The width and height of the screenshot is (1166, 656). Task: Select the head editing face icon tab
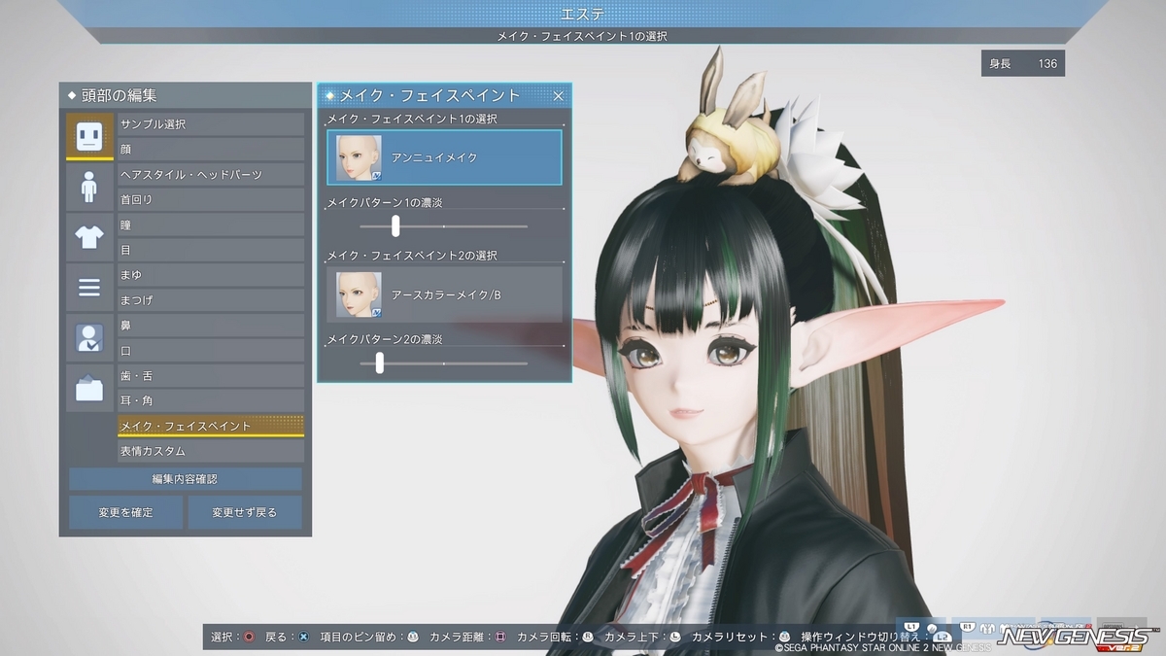89,136
